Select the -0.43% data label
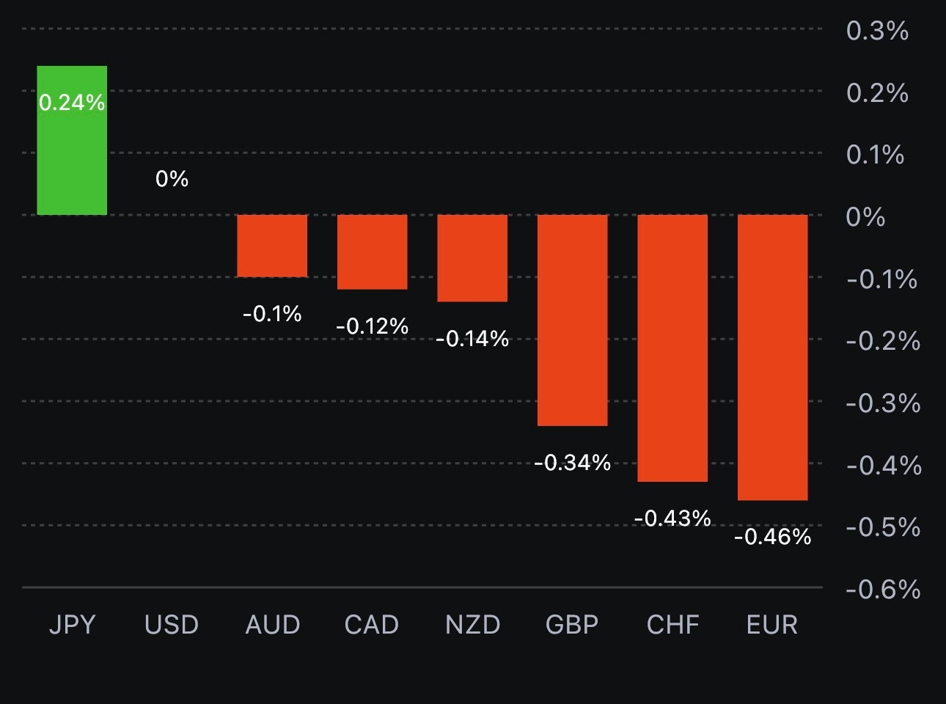This screenshot has height=704, width=946. pyautogui.click(x=672, y=518)
